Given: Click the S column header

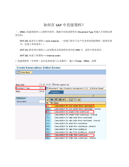Looking at the screenshot, I should [x=52, y=103].
